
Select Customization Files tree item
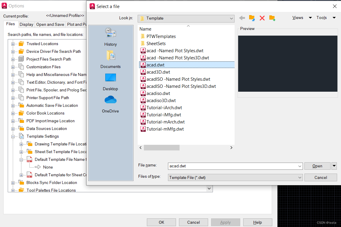click(43, 67)
